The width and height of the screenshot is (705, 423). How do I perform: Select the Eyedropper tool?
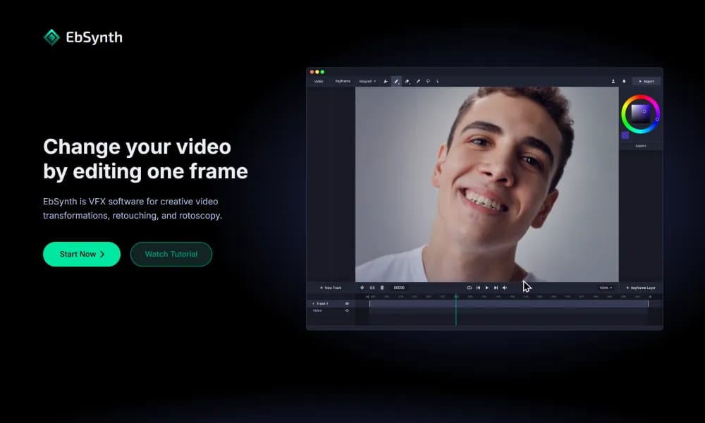[417, 81]
